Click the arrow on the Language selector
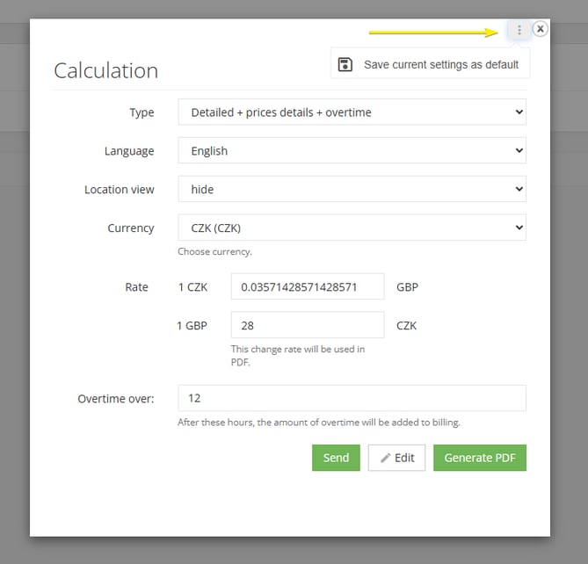 coord(519,150)
